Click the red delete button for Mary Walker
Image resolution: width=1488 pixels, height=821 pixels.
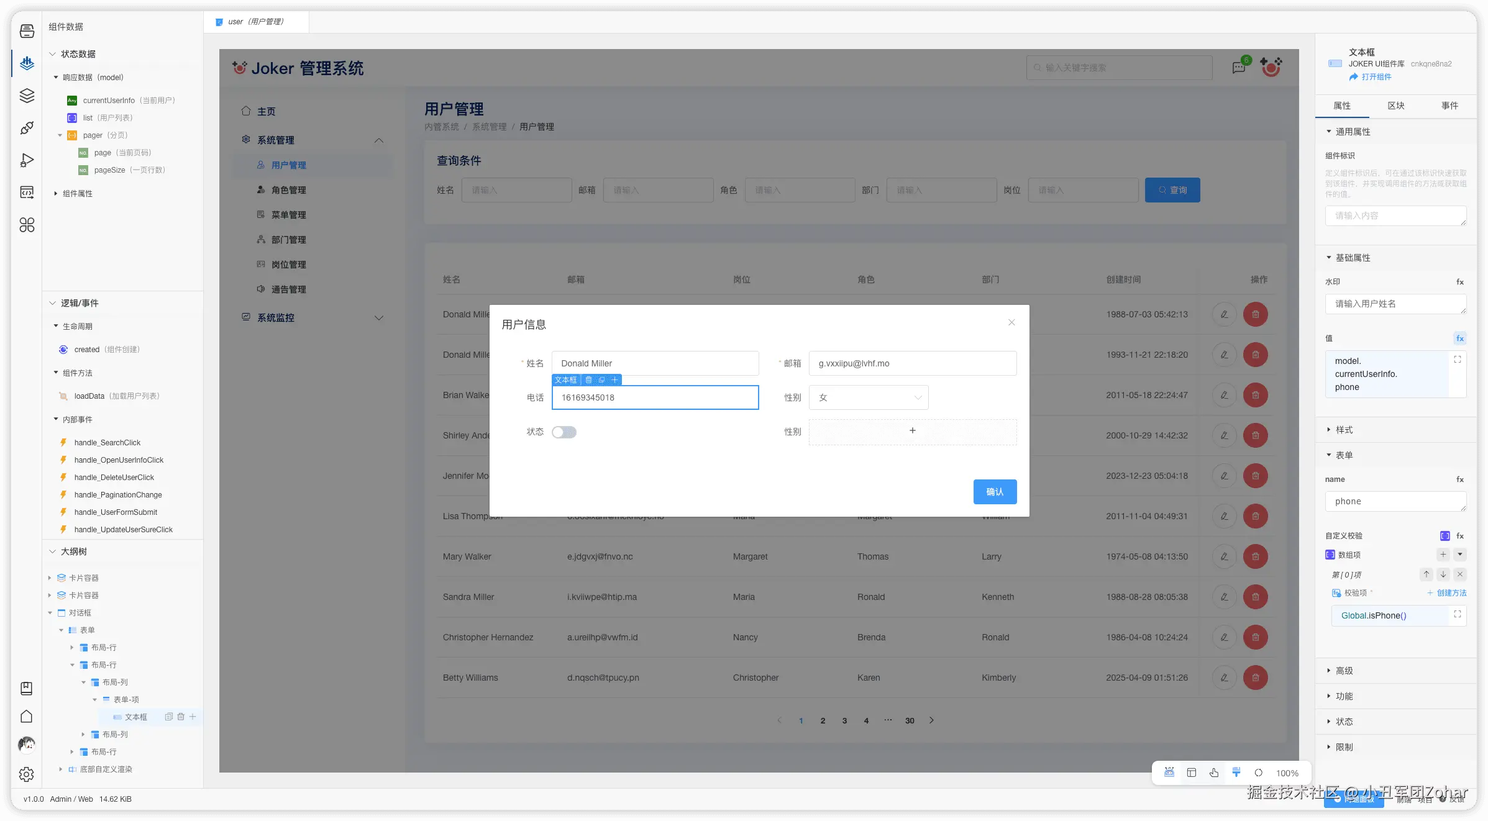tap(1255, 556)
